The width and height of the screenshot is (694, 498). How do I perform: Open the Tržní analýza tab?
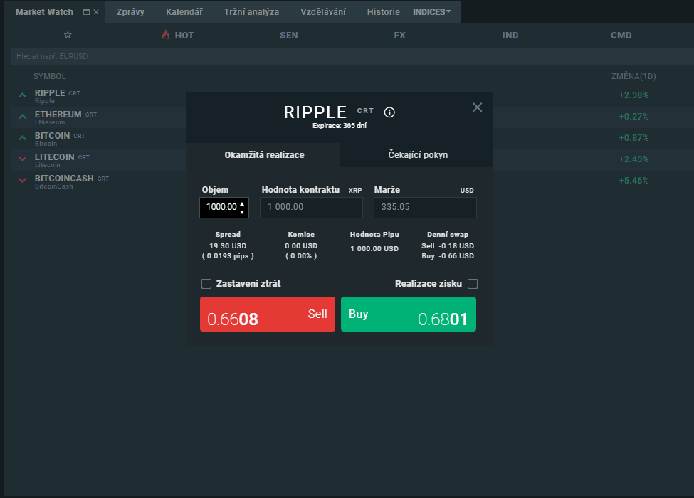point(251,12)
